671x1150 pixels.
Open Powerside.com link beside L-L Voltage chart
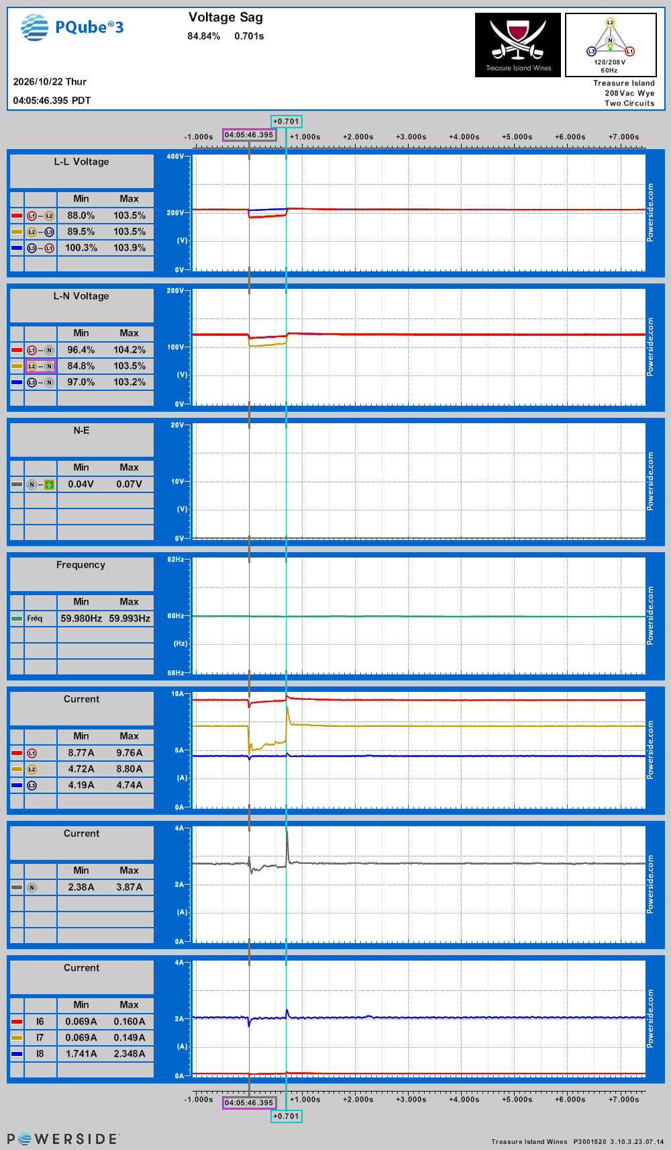[x=650, y=212]
